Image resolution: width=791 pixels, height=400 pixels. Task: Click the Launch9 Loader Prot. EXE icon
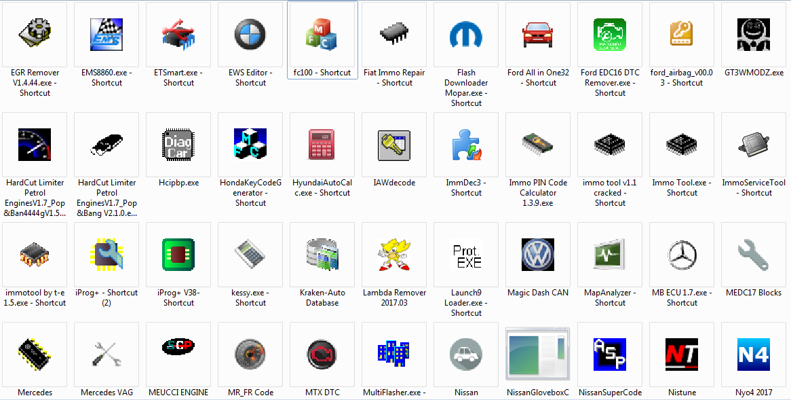466,254
